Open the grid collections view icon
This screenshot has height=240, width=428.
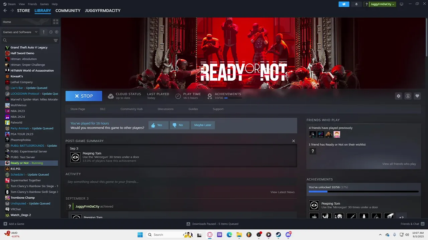point(56,22)
